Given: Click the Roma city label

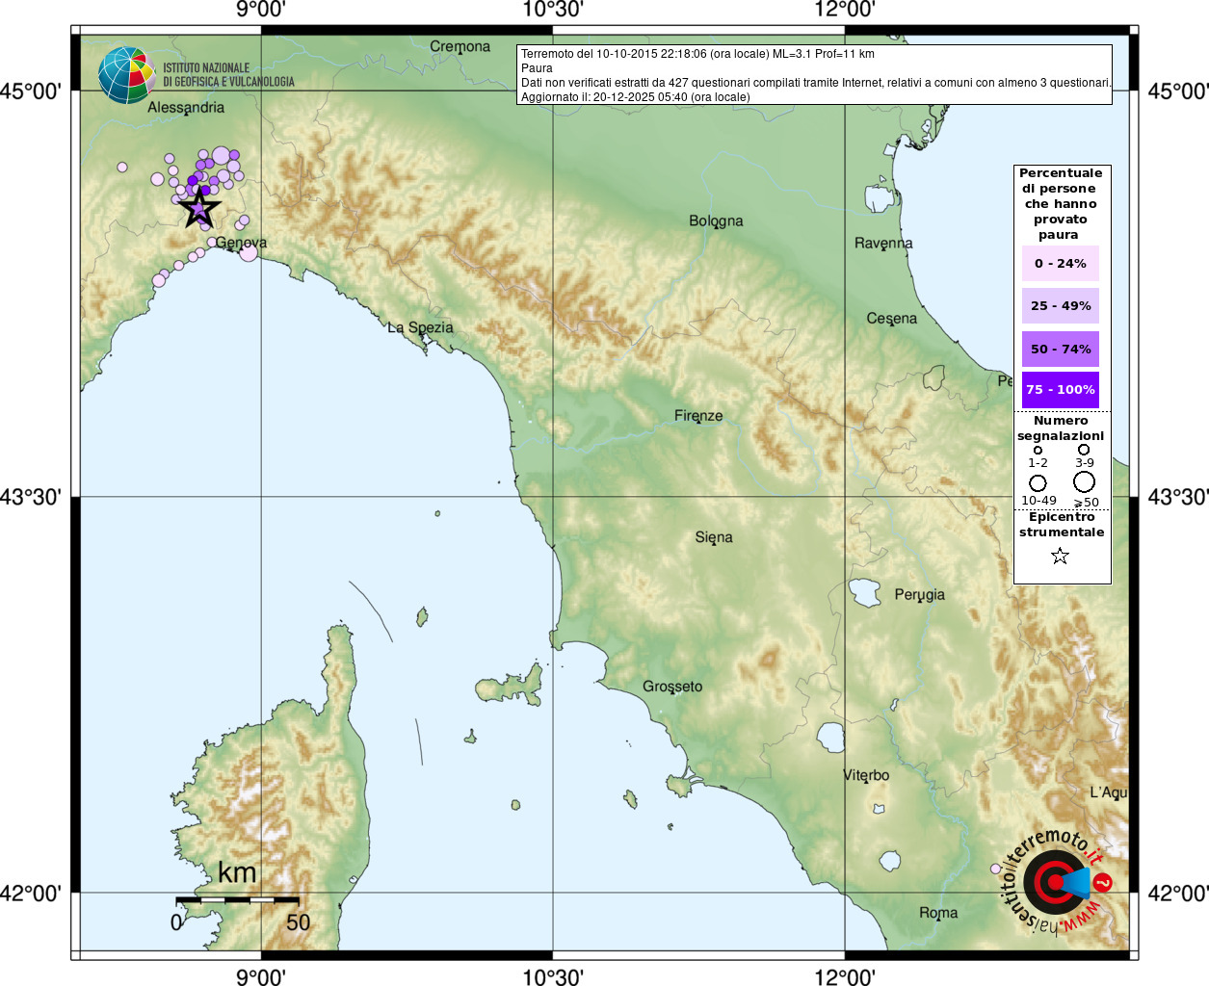Looking at the screenshot, I should 938,913.
